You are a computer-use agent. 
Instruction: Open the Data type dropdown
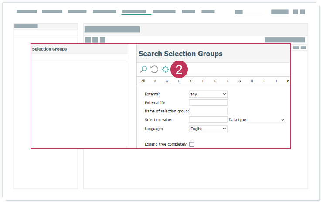[266, 119]
